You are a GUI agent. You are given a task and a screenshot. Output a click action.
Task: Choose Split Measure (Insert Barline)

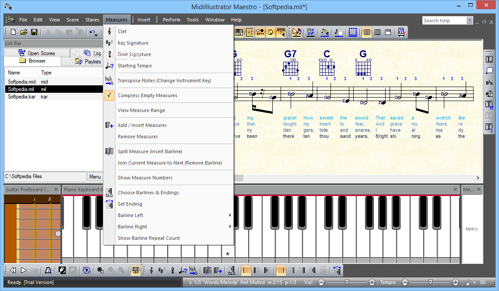(150, 152)
